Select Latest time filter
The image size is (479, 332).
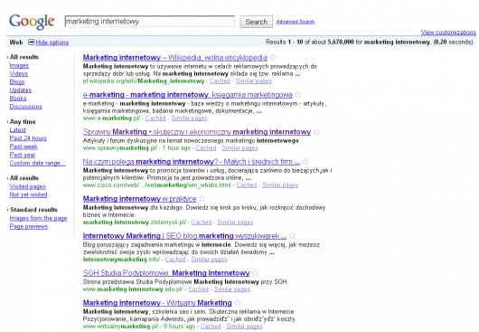pyautogui.click(x=18, y=130)
